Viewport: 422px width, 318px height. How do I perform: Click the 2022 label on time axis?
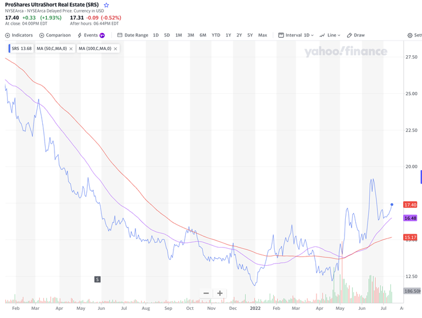click(x=255, y=308)
